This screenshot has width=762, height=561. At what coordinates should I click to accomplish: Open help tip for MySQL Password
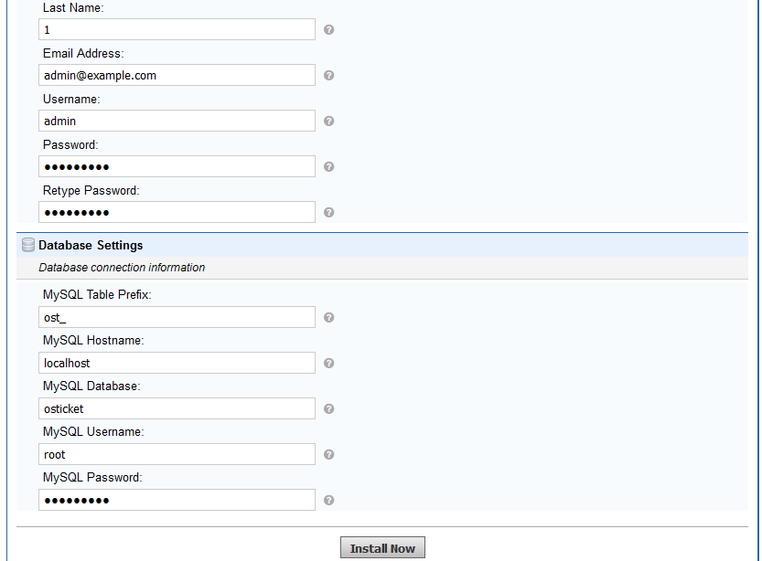coord(329,500)
